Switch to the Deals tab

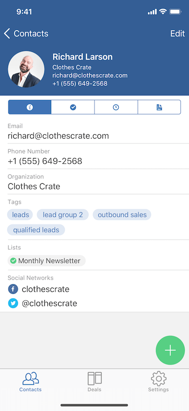94,382
